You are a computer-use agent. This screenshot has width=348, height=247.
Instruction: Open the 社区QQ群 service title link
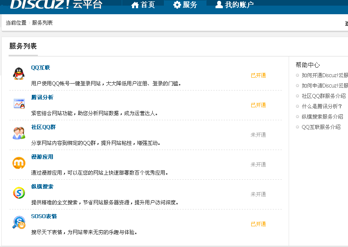43,127
